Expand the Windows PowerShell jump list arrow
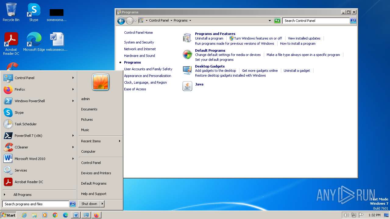Viewport: 390px width, 219px height. [x=73, y=101]
